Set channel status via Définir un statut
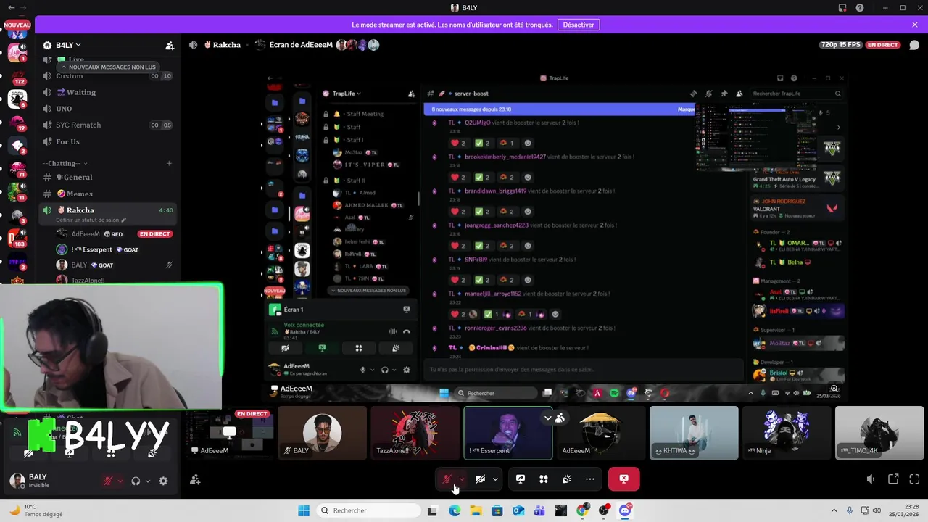 (x=91, y=220)
